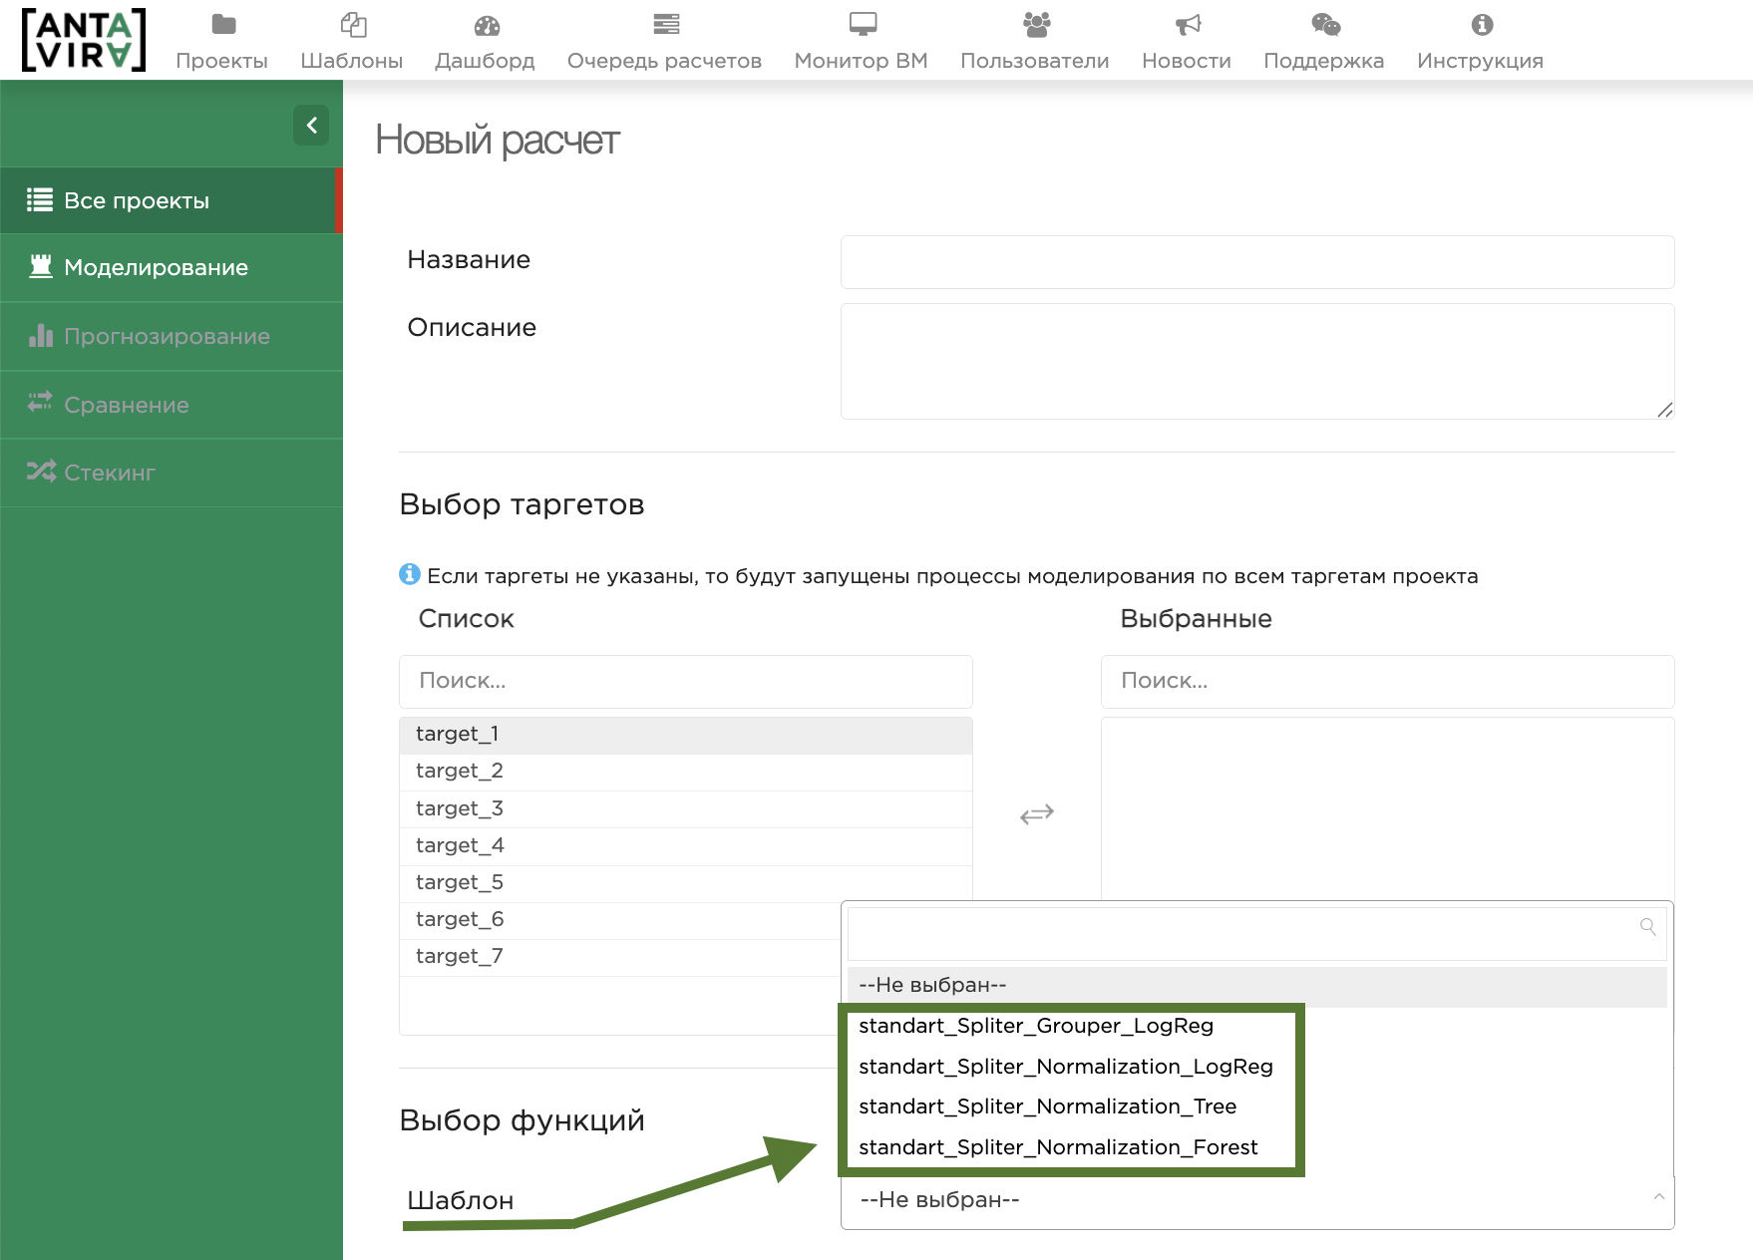The height and width of the screenshot is (1260, 1753).
Task: Open Шаблоны via its copy icon
Action: point(353,25)
